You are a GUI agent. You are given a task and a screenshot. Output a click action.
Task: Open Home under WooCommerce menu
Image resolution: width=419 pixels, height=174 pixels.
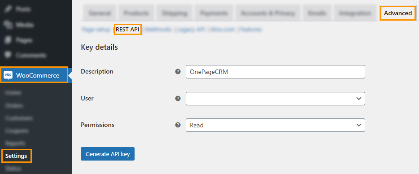point(13,93)
